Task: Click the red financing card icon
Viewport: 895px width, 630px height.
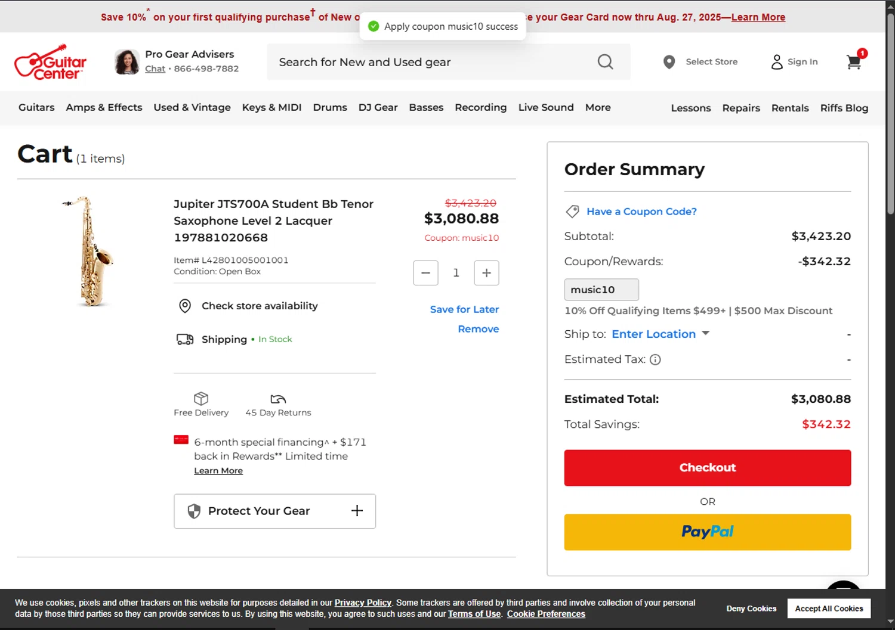Action: click(x=181, y=440)
